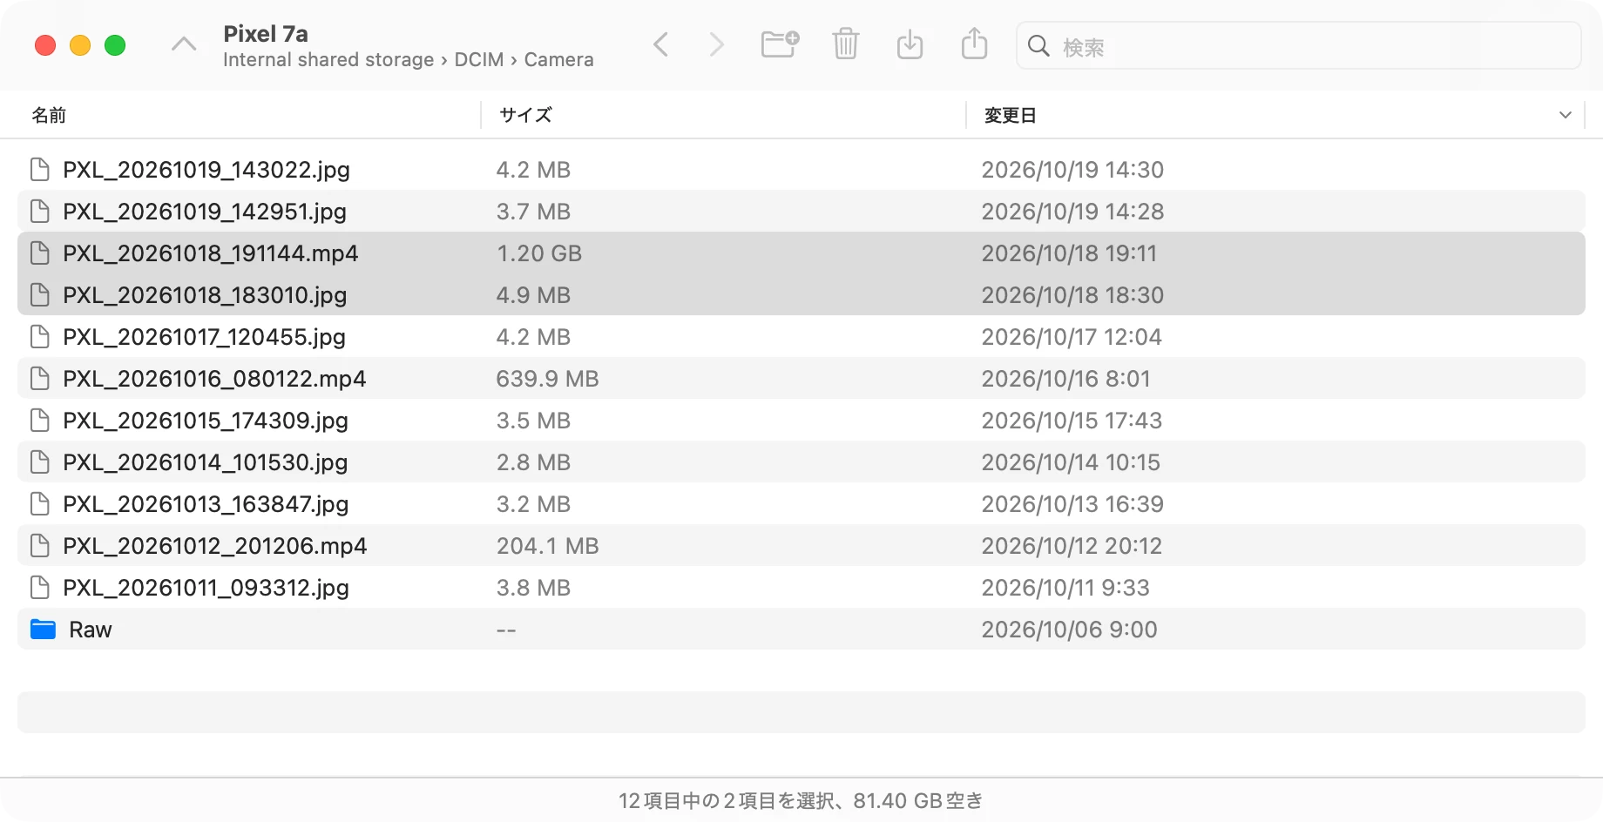
Task: Click the 639.9 MB size cell
Action: click(x=547, y=379)
